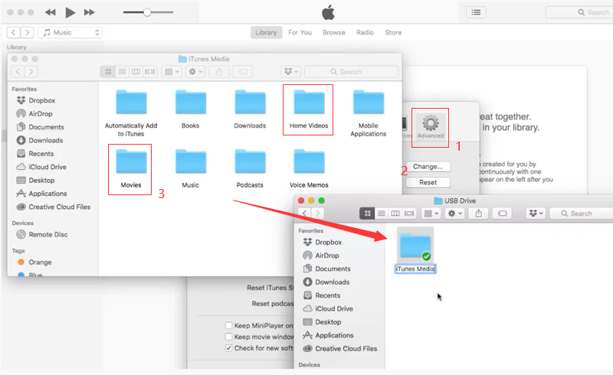The height and width of the screenshot is (375, 613).
Task: Click the iTunes play button
Action: [x=70, y=12]
